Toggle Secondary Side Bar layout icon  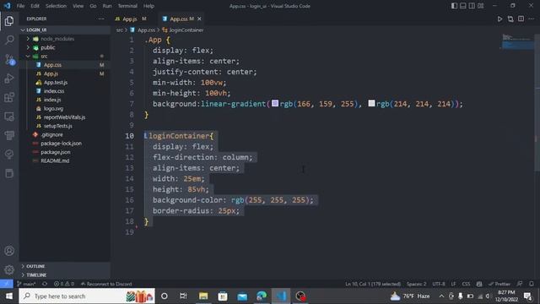point(472,6)
